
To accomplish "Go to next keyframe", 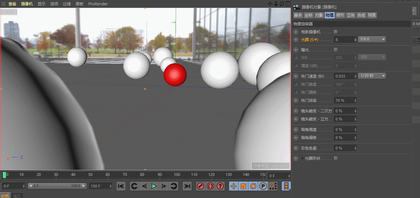I will 174,186.
